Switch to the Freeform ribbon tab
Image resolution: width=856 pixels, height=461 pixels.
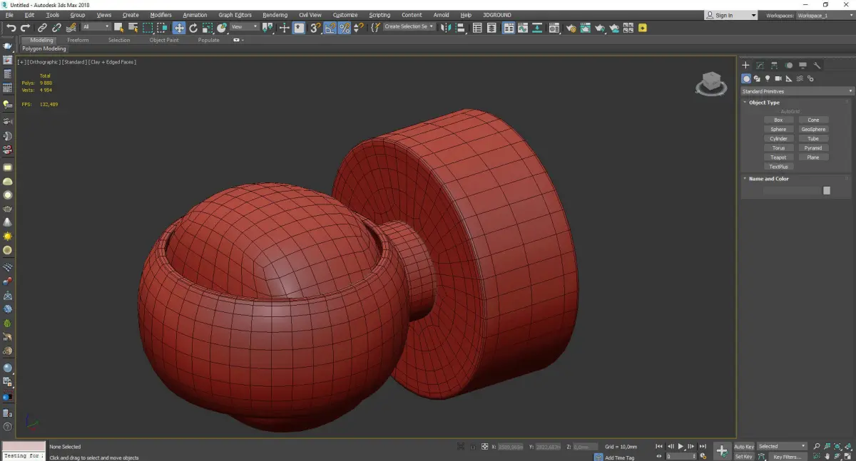pyautogui.click(x=78, y=40)
